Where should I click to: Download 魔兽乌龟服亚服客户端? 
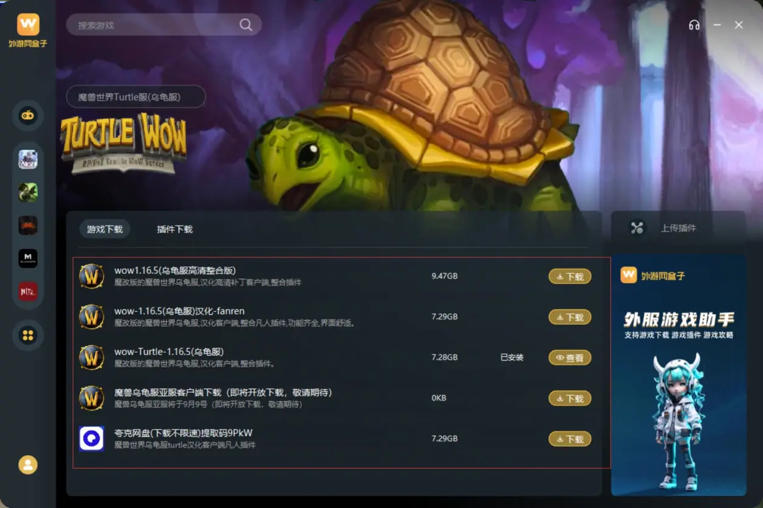click(570, 398)
